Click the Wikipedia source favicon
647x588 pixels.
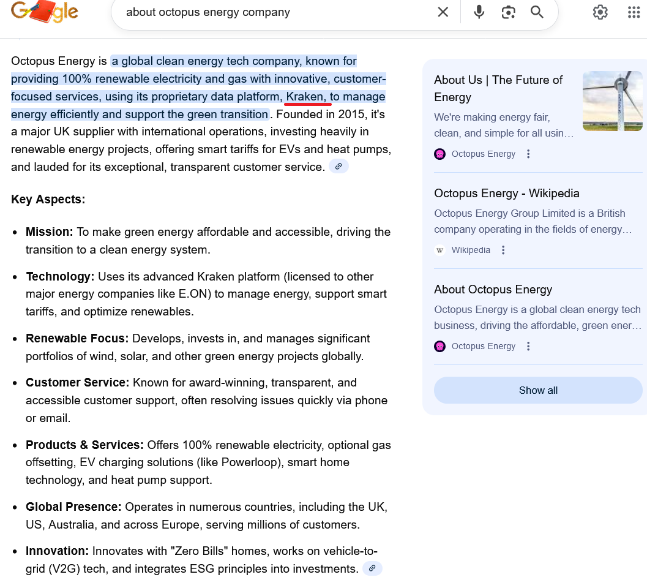pos(439,250)
